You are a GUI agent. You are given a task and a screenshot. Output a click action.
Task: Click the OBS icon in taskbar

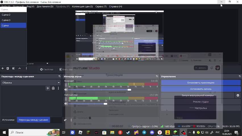coord(183,132)
